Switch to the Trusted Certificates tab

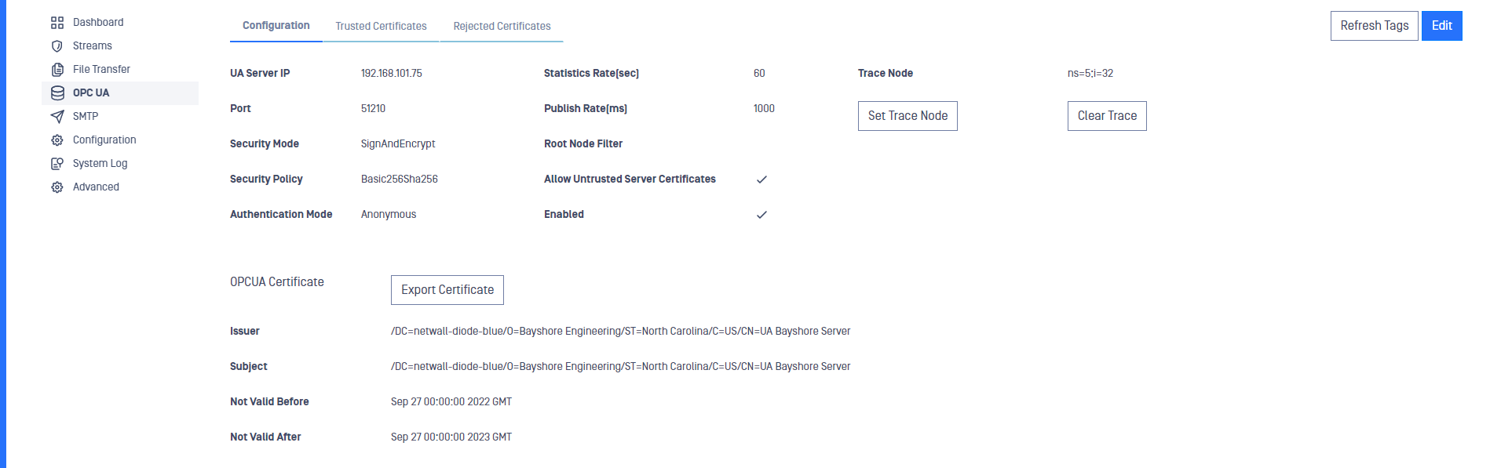click(x=382, y=26)
